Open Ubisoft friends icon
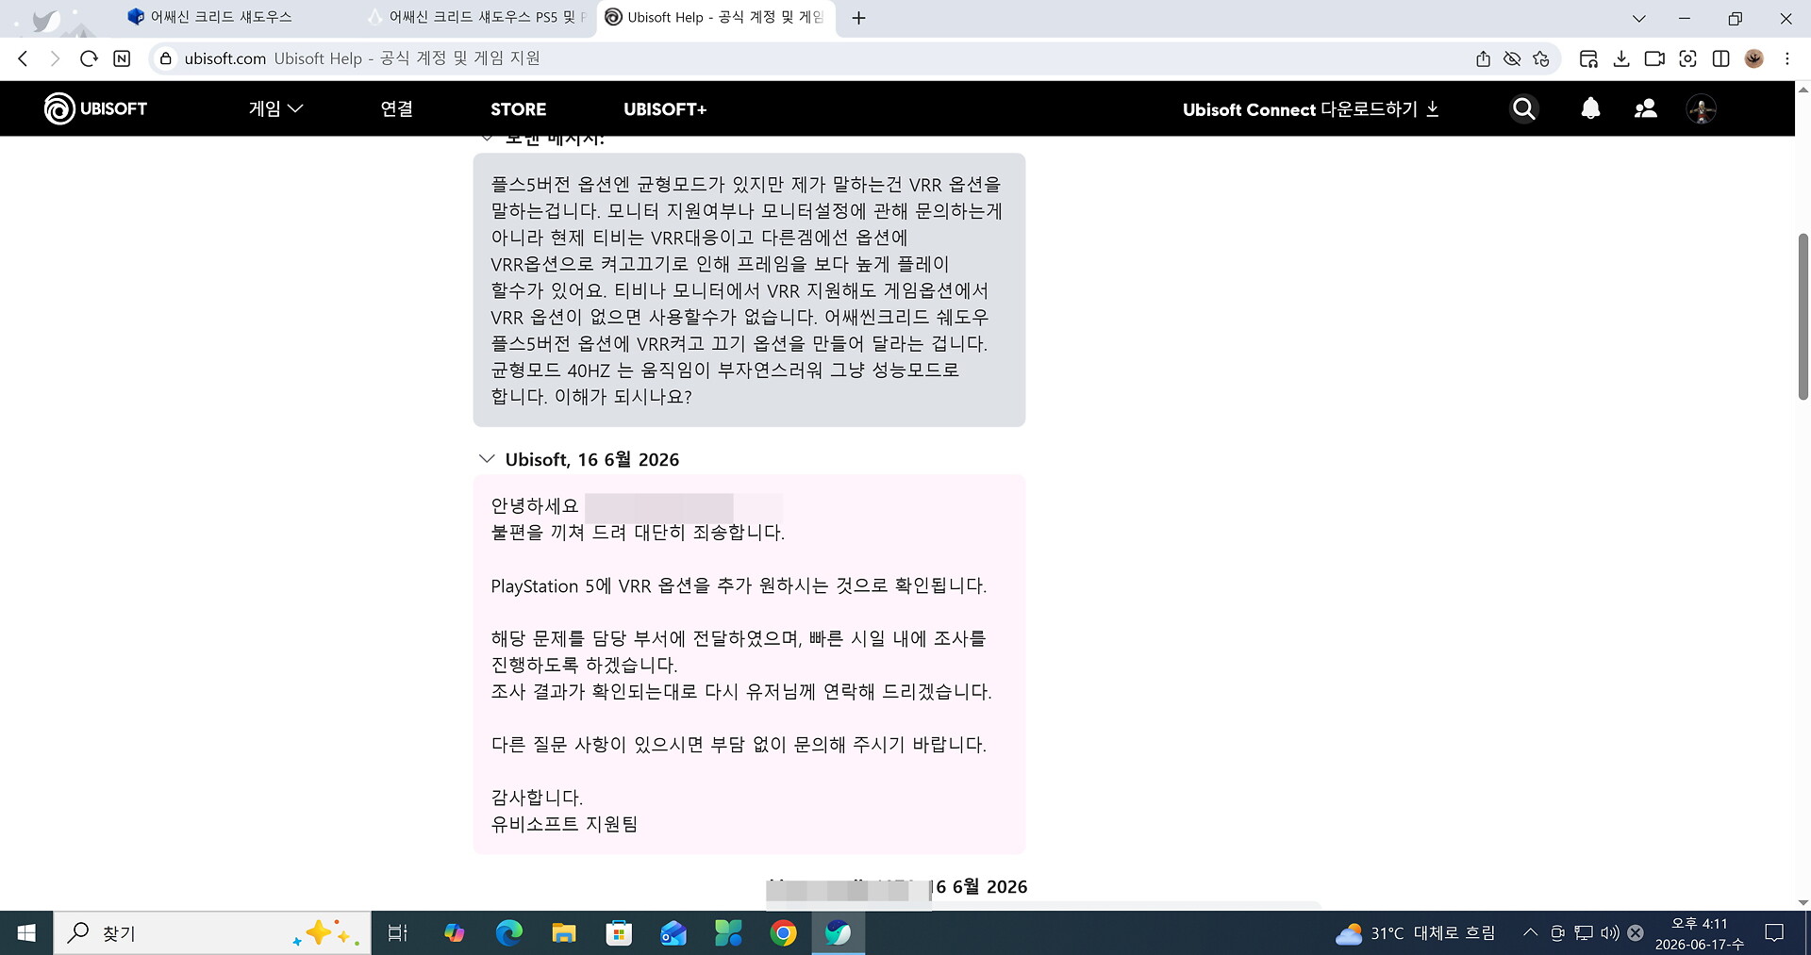This screenshot has width=1811, height=955. [x=1646, y=108]
